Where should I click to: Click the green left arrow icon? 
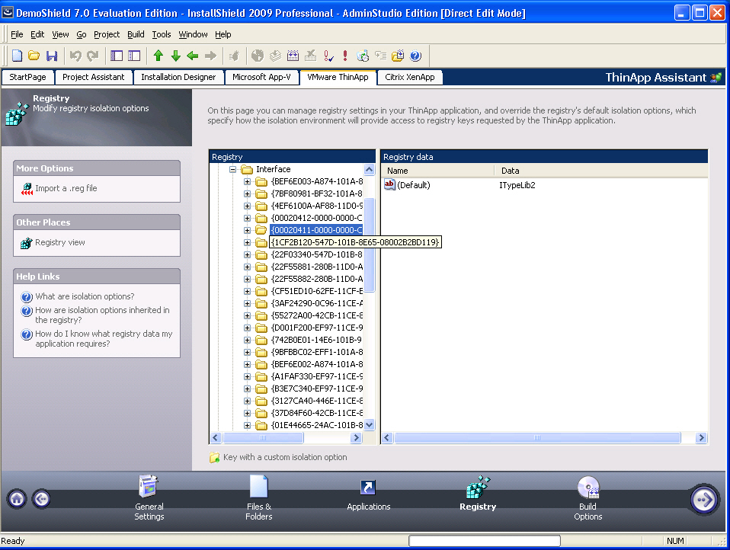tap(193, 56)
